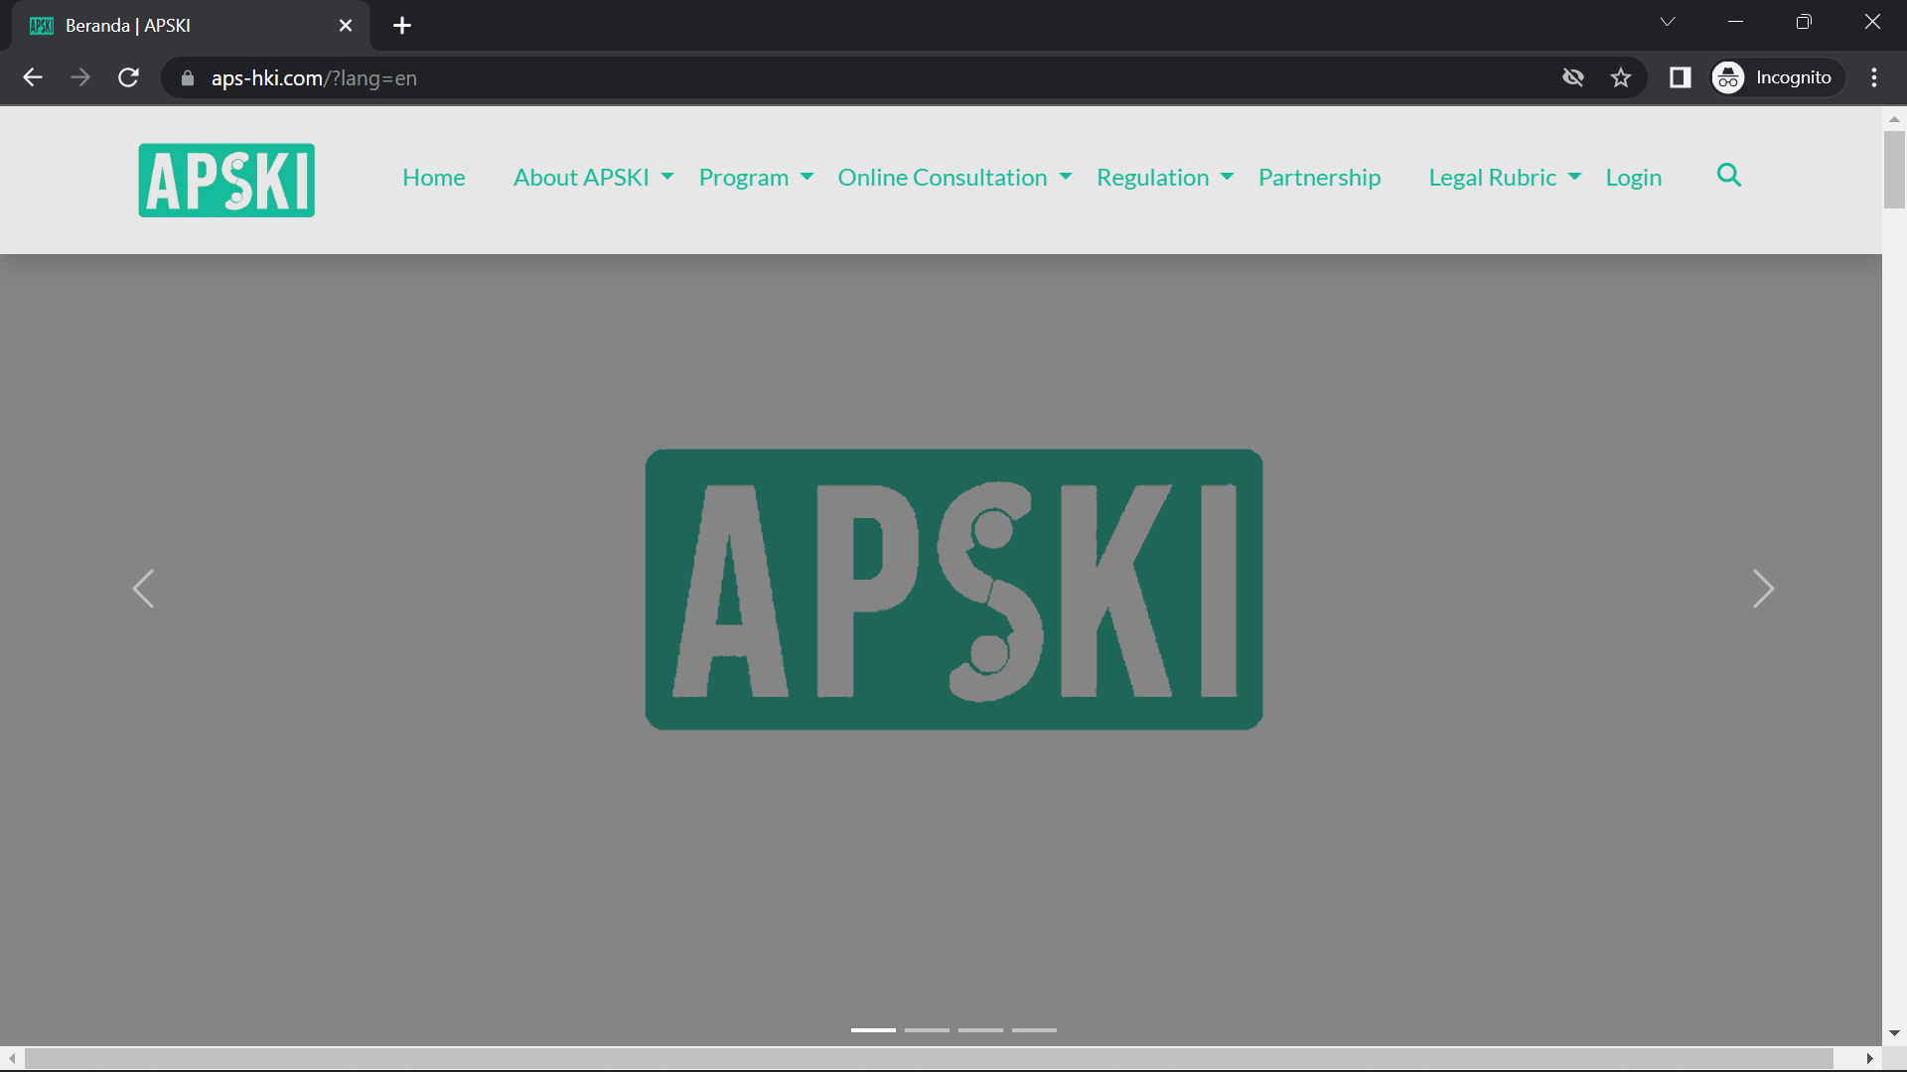Viewport: 1907px width, 1072px height.
Task: Reload the page
Action: (x=128, y=77)
